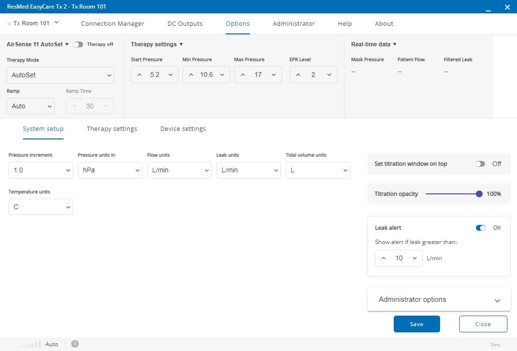Increase leak alert threshold with up arrow
The height and width of the screenshot is (351, 517).
384,258
